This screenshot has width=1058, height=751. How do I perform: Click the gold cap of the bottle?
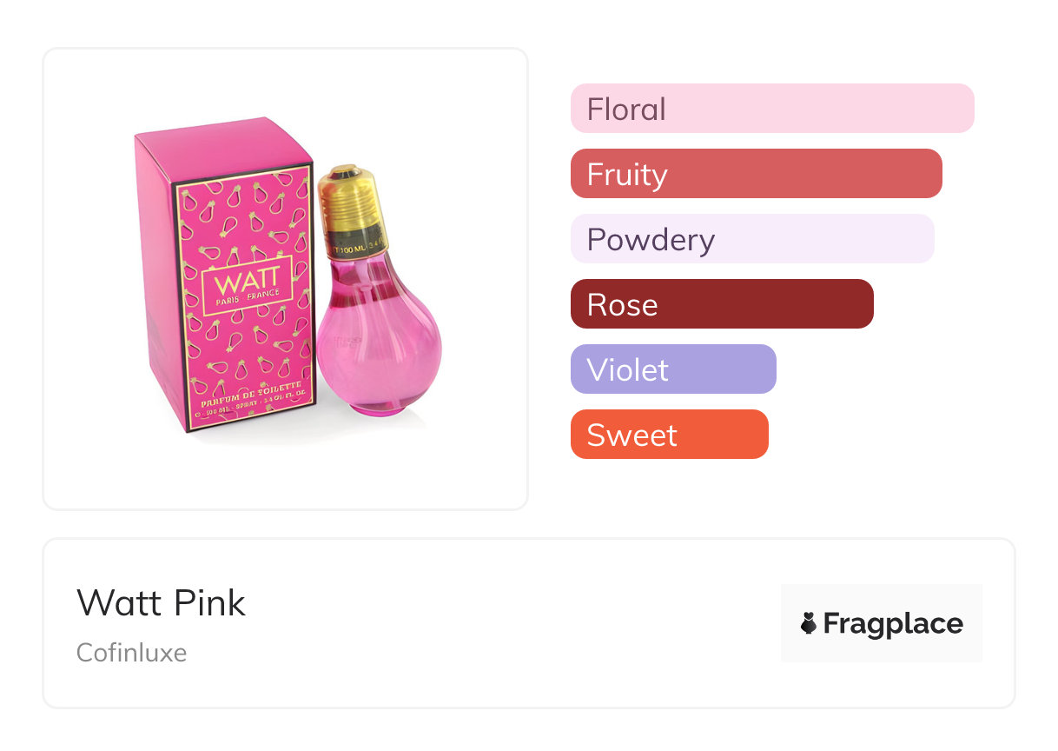349,193
